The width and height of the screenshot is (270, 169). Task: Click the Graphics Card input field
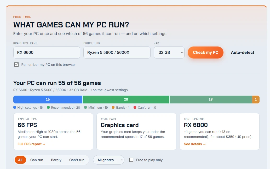click(47, 53)
